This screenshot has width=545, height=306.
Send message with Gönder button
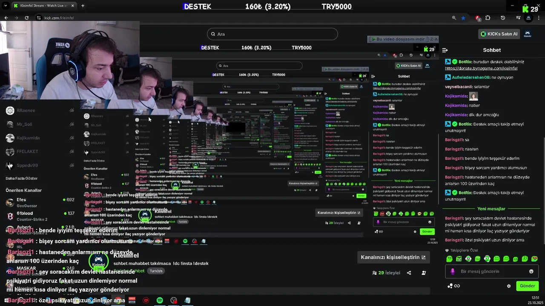(x=527, y=286)
